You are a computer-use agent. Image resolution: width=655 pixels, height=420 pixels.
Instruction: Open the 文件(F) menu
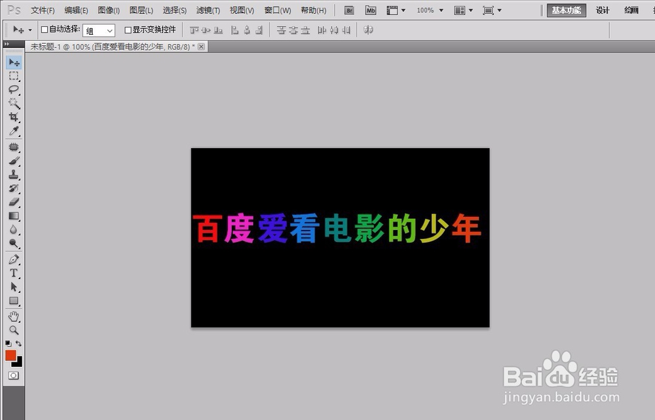coord(43,10)
